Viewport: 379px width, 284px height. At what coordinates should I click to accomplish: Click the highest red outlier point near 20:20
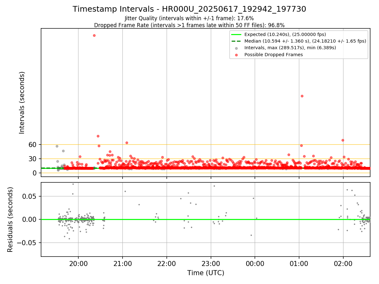click(x=94, y=35)
